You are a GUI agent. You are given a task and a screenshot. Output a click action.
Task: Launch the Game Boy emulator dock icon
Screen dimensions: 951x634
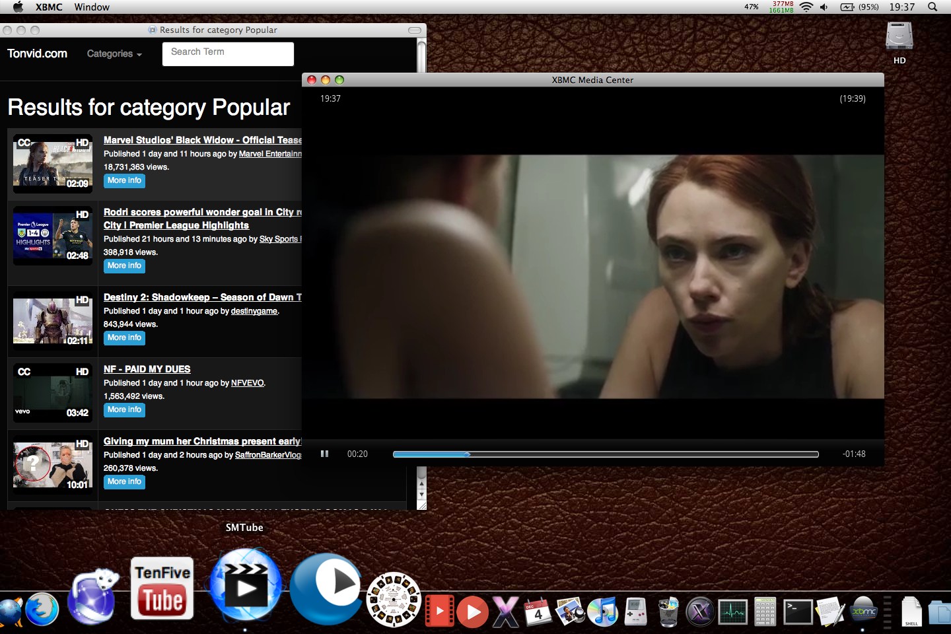coord(635,612)
